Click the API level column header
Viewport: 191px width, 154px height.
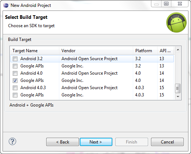pos(166,51)
